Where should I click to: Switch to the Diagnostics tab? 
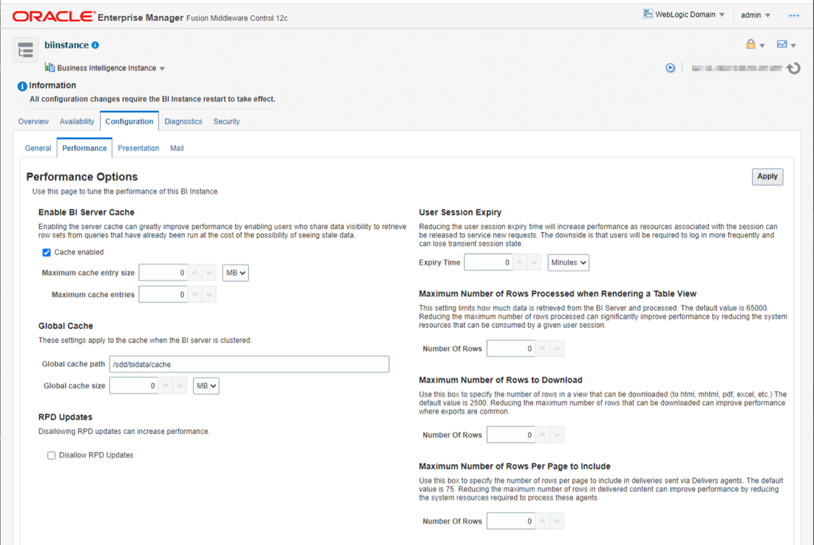pyautogui.click(x=183, y=121)
